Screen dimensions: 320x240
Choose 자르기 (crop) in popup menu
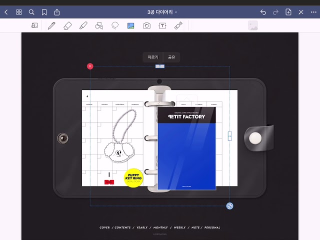point(153,57)
